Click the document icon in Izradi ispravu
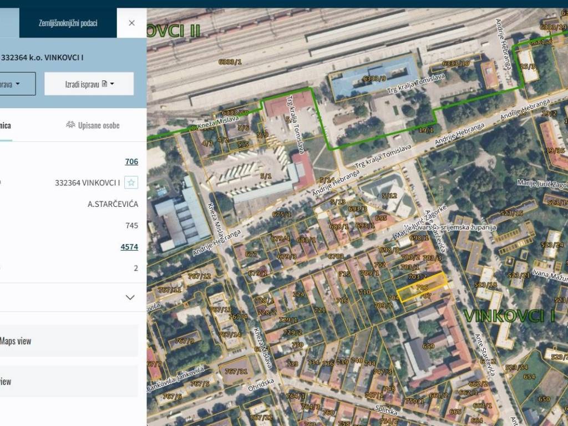 pos(104,84)
